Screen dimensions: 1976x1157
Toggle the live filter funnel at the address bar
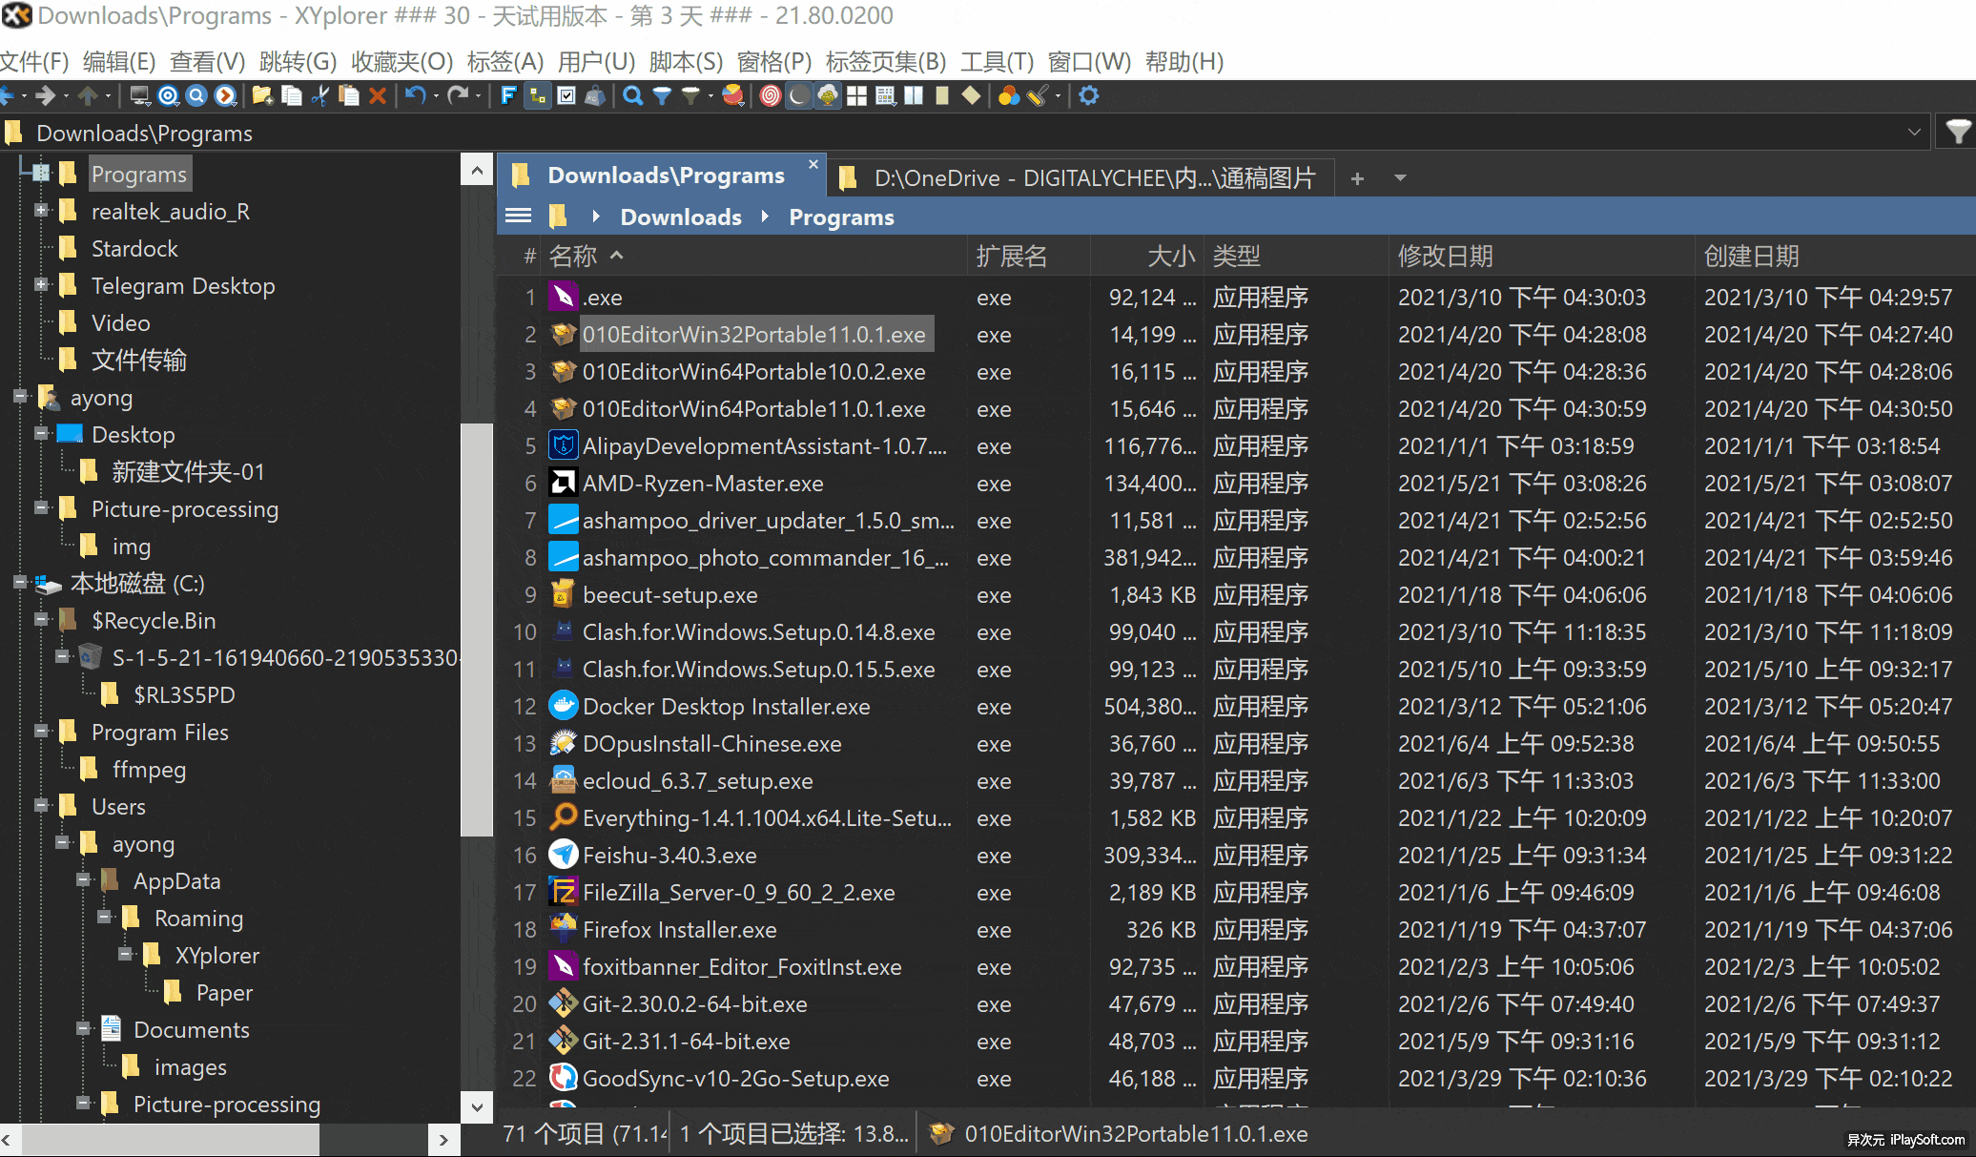point(1957,132)
